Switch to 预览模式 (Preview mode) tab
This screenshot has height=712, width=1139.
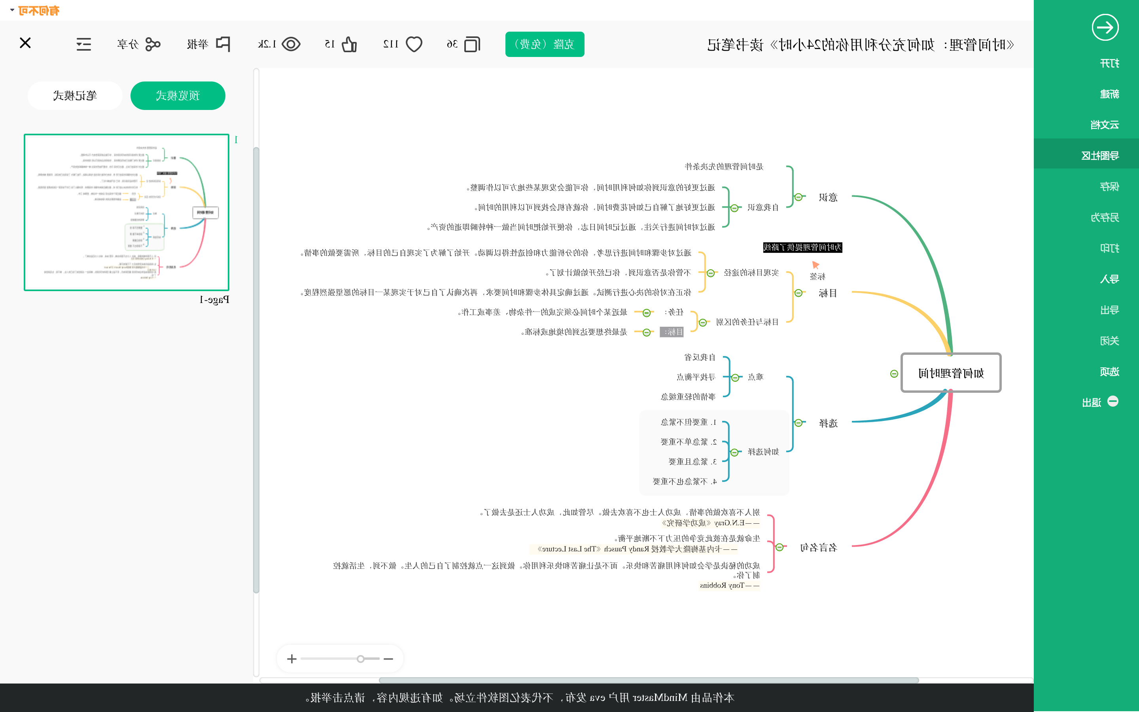tap(178, 96)
